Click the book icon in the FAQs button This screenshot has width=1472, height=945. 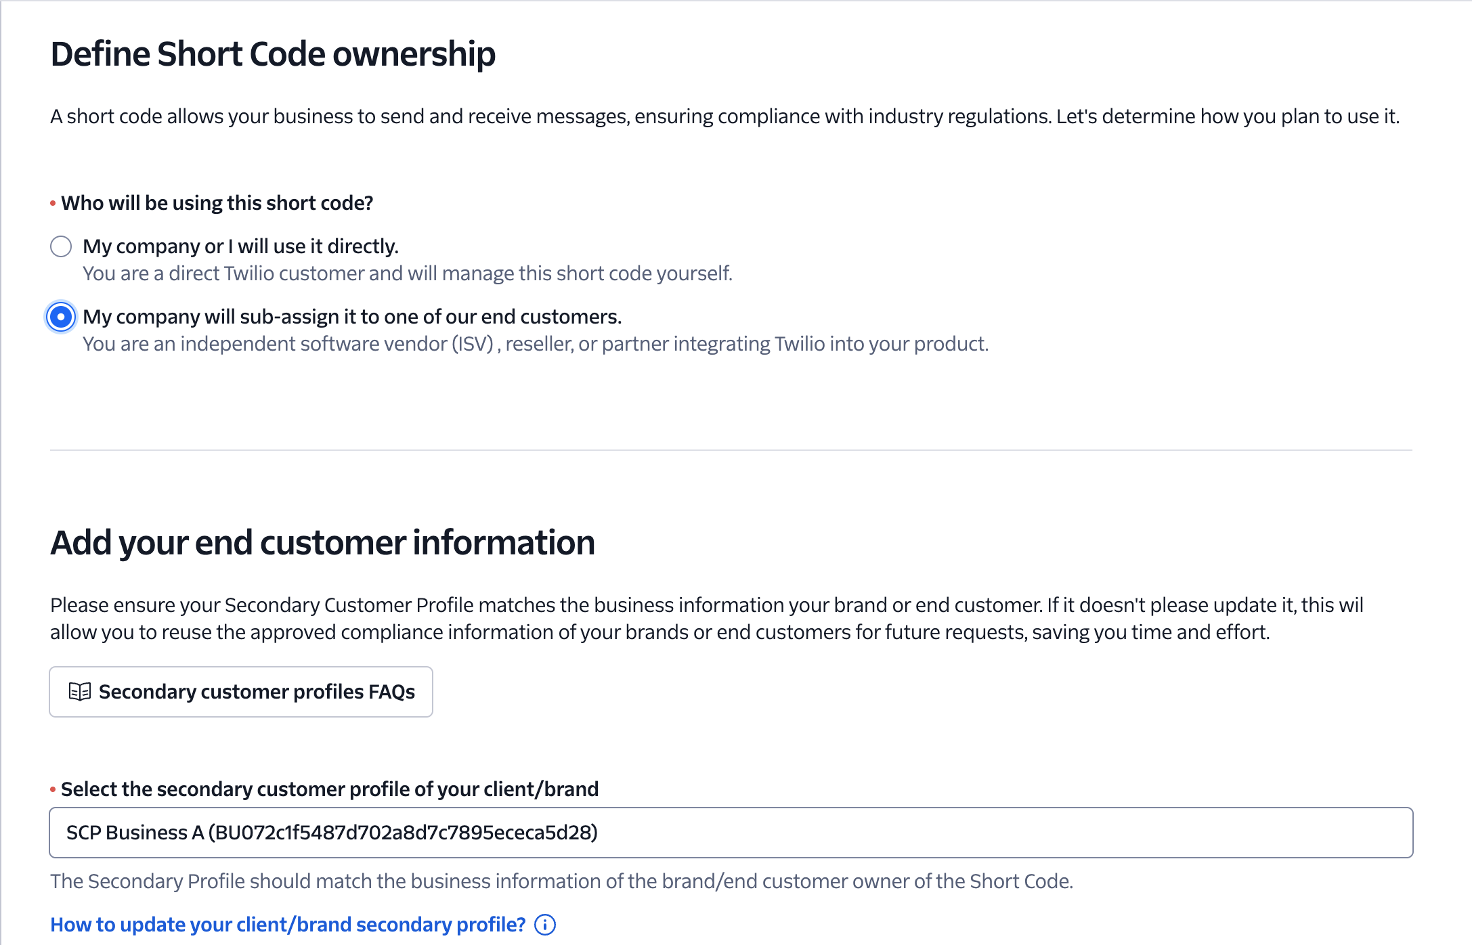click(x=80, y=692)
